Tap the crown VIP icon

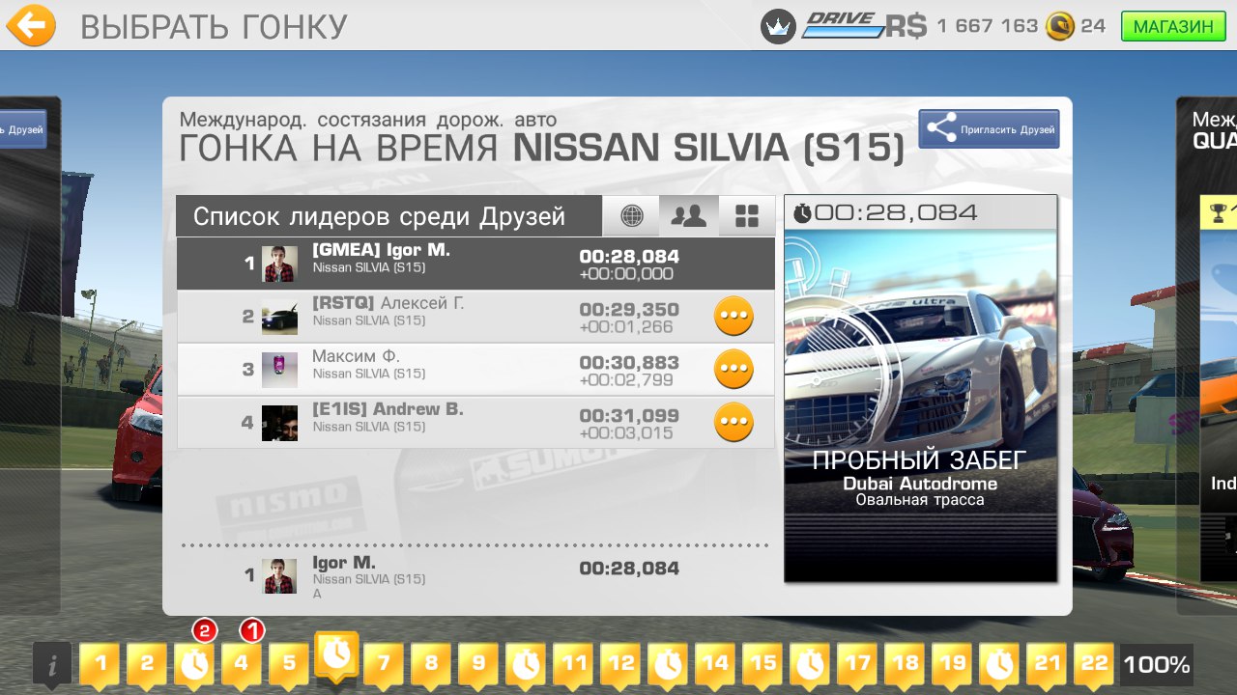point(778,26)
